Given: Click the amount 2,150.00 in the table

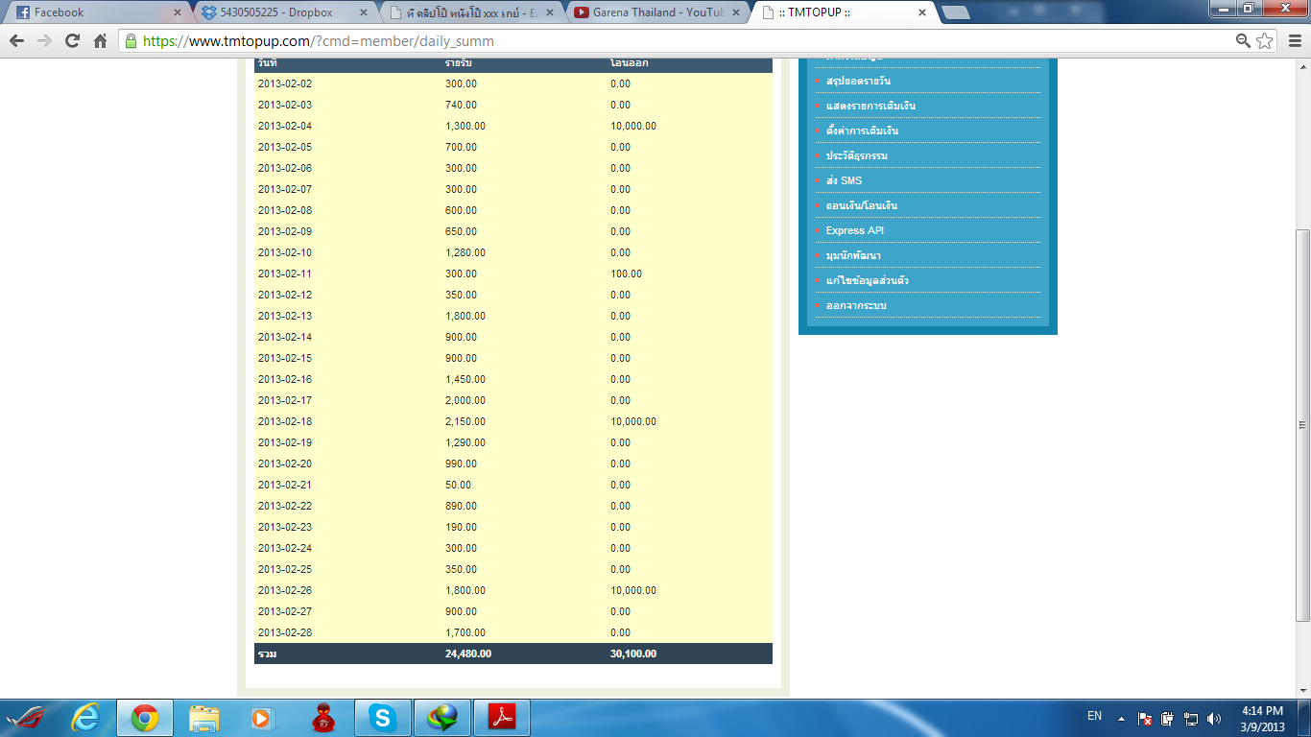Looking at the screenshot, I should [x=465, y=421].
